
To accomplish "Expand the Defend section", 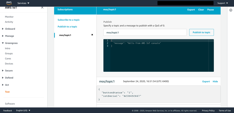I will [8, 78].
